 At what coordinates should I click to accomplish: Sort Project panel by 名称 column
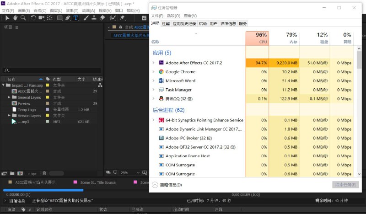coord(11,80)
